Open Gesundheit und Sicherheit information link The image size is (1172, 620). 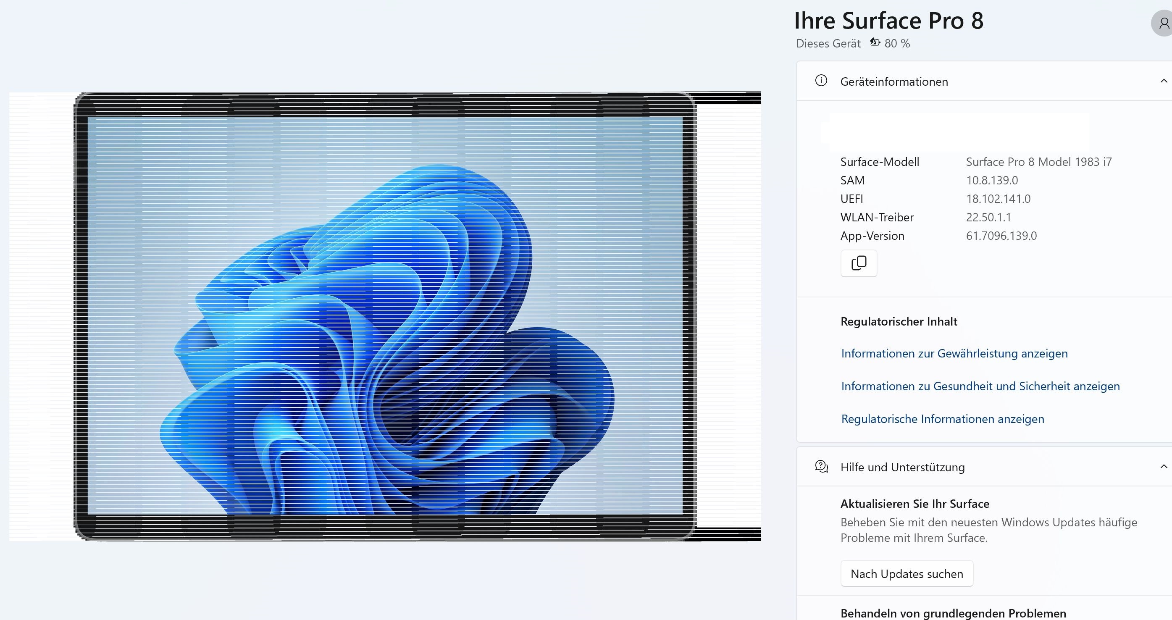point(980,386)
